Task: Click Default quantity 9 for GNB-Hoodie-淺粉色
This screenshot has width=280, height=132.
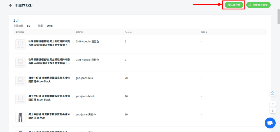Action: click(x=126, y=60)
